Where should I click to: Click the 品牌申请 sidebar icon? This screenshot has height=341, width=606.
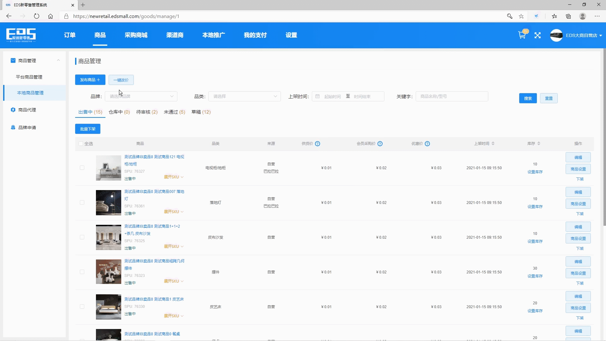point(13,127)
